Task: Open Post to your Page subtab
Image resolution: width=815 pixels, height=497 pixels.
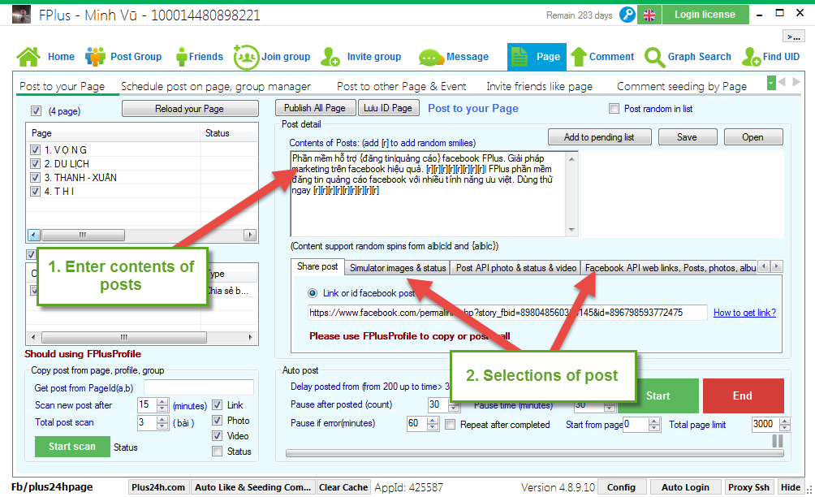Action: 62,86
